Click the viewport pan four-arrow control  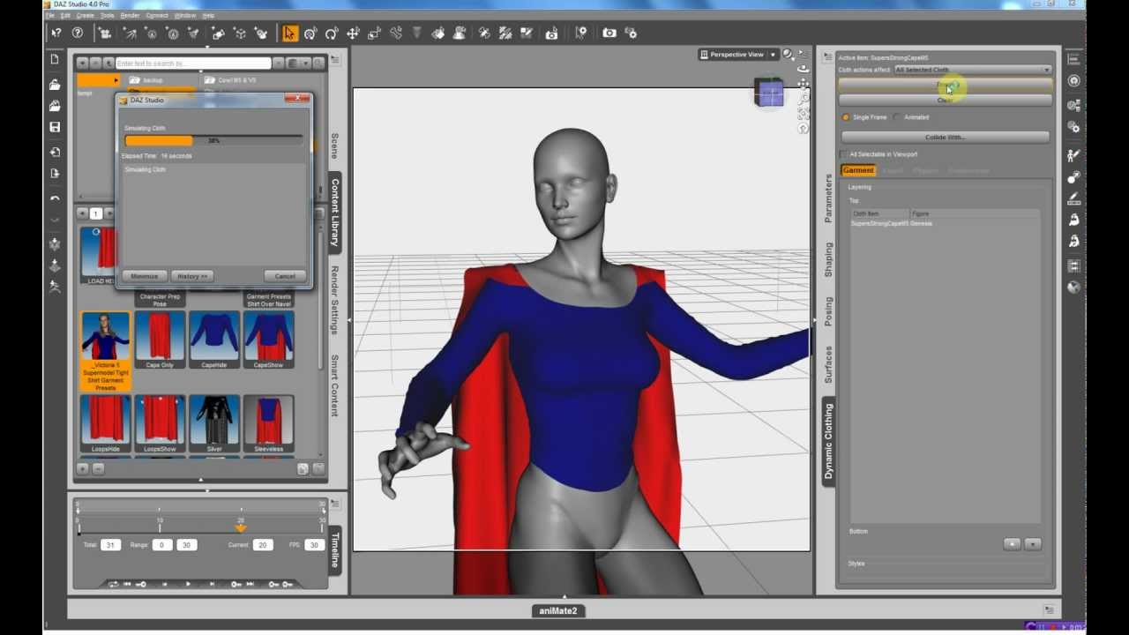[803, 85]
